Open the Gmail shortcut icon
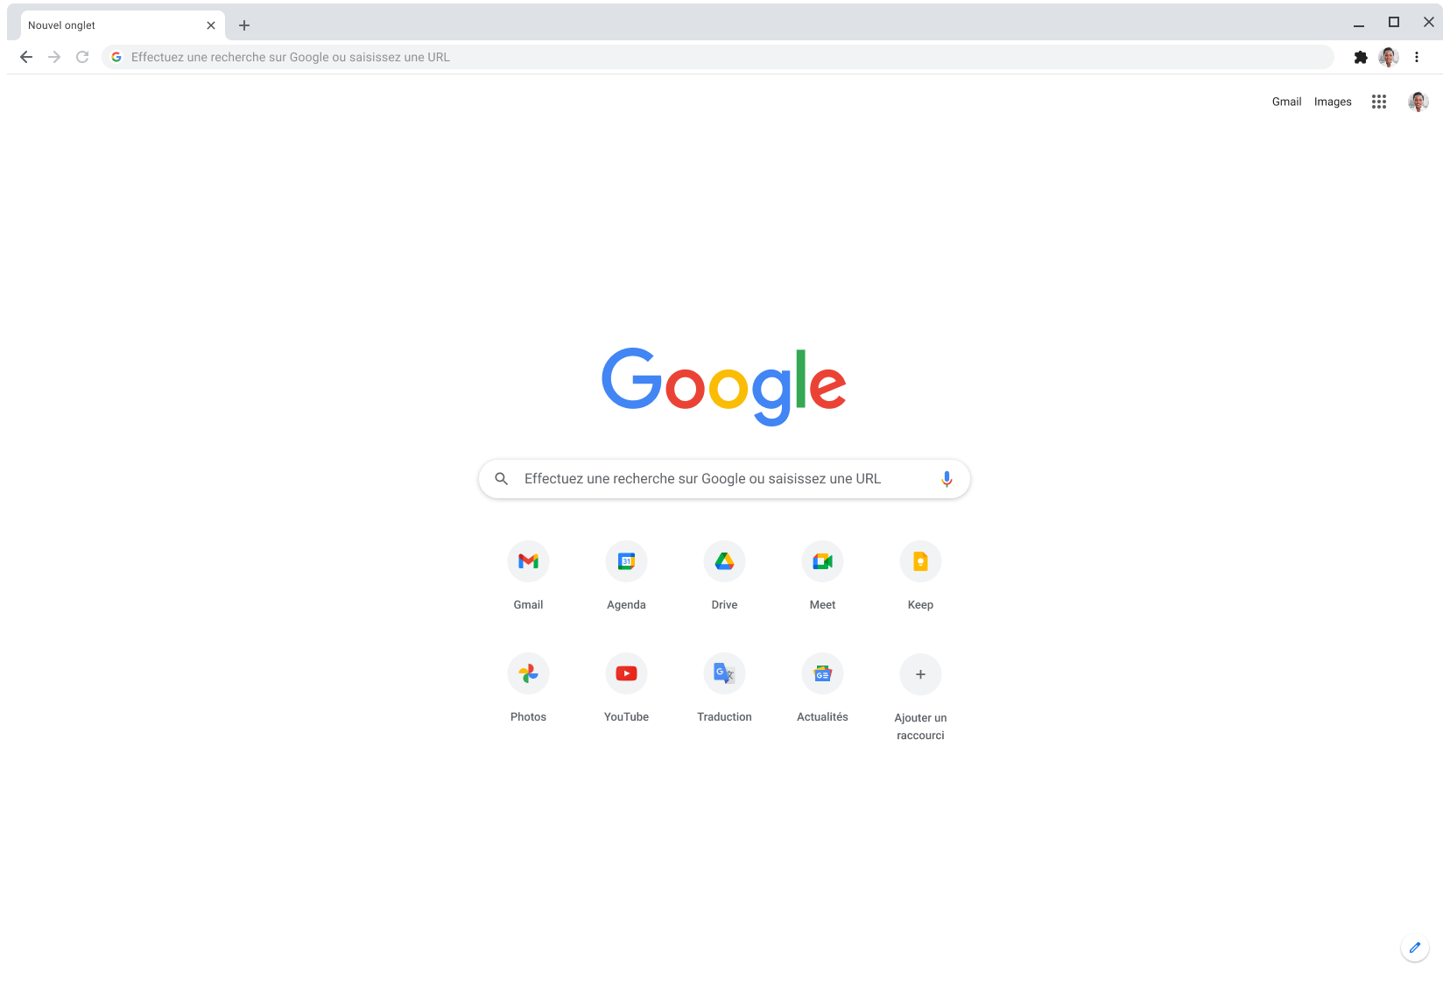The width and height of the screenshot is (1450, 986). pos(528,561)
